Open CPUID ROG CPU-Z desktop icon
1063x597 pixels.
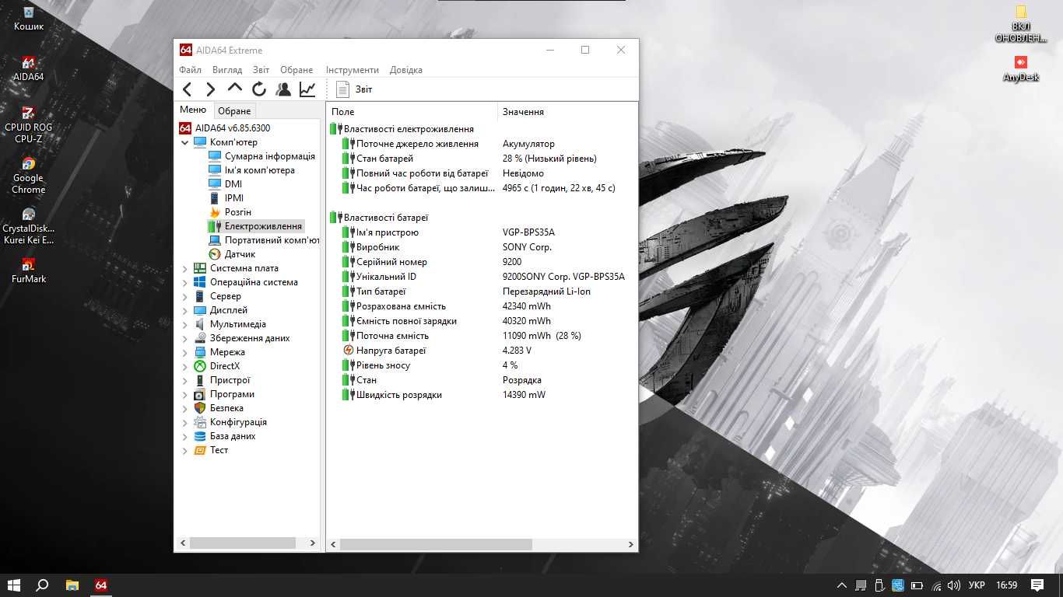click(x=28, y=125)
